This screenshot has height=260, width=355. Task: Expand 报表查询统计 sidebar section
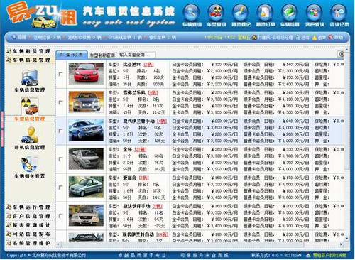click(x=29, y=225)
